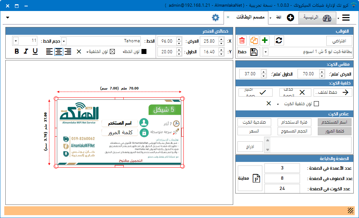Screen dimensions: 359x218
Task: Refresh the templates list
Action: [279, 40]
